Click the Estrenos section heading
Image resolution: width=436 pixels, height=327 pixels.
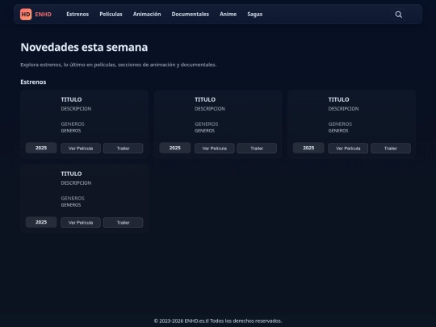pos(33,82)
